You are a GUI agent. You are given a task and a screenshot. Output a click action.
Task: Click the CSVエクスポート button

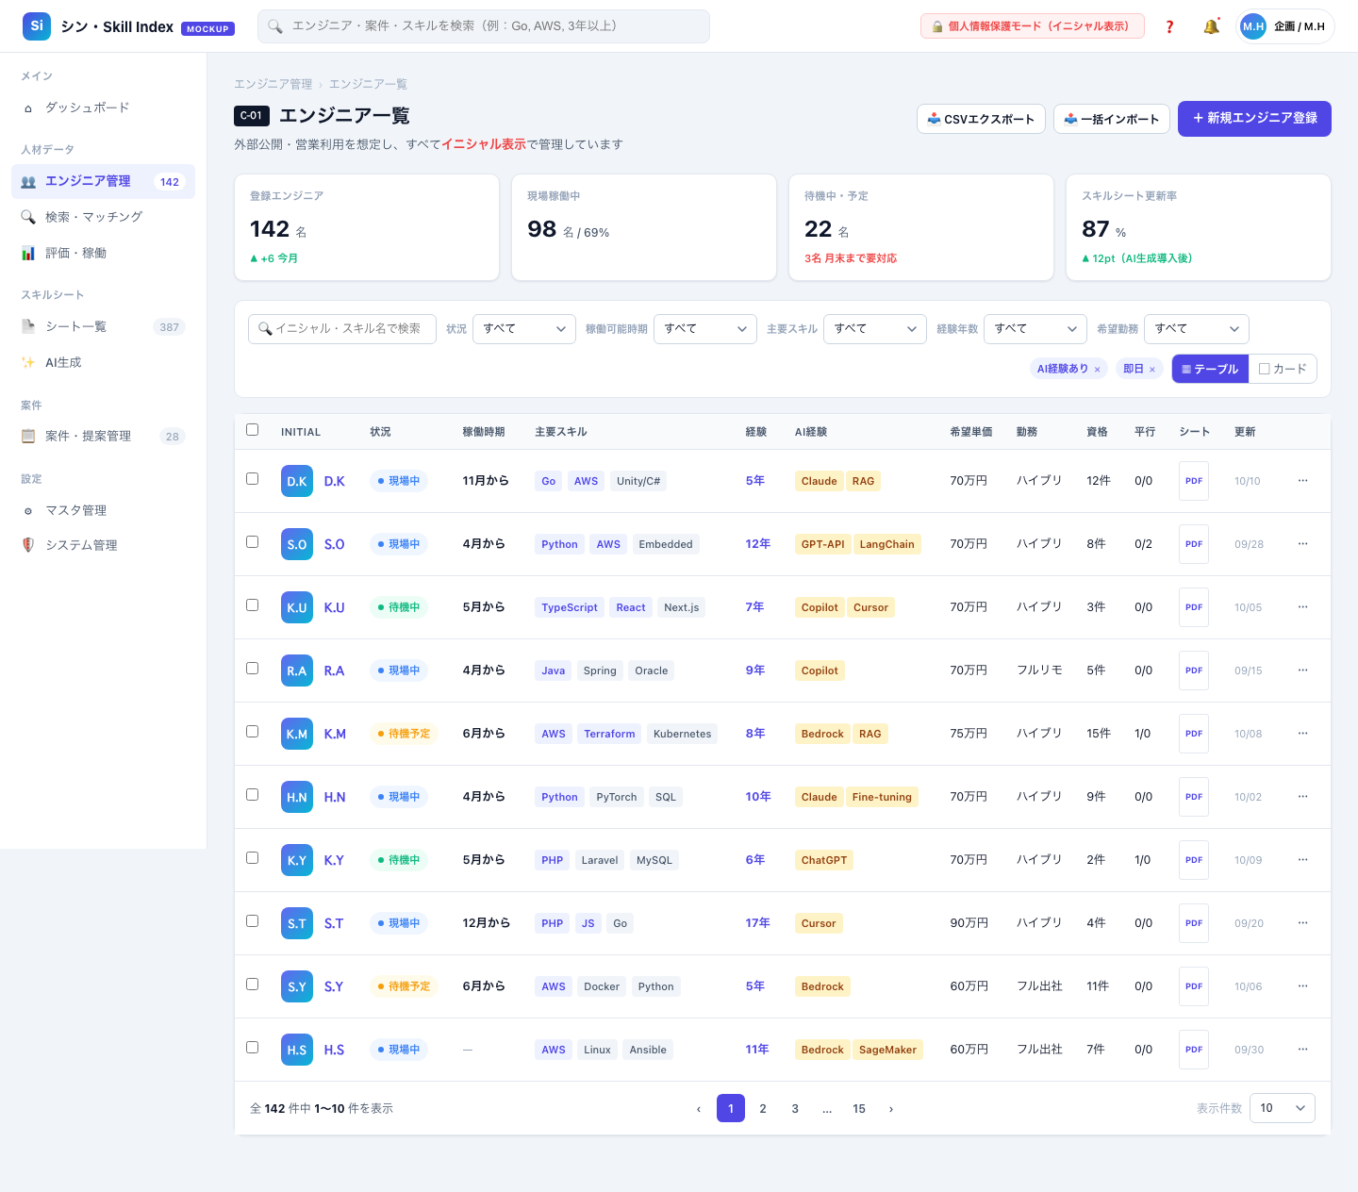981,119
